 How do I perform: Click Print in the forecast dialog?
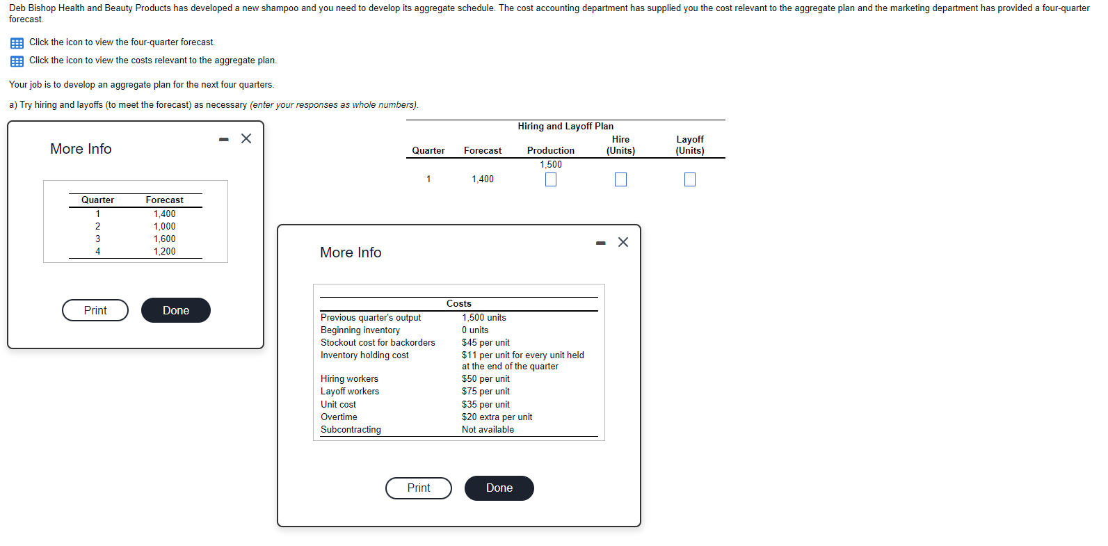pyautogui.click(x=95, y=310)
